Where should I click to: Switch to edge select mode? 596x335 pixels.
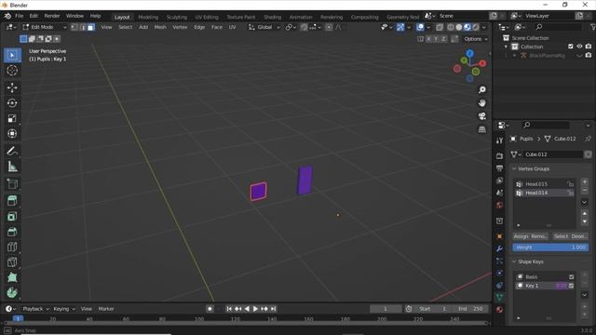click(83, 27)
